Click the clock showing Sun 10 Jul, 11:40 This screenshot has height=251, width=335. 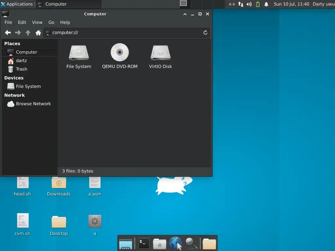click(291, 4)
